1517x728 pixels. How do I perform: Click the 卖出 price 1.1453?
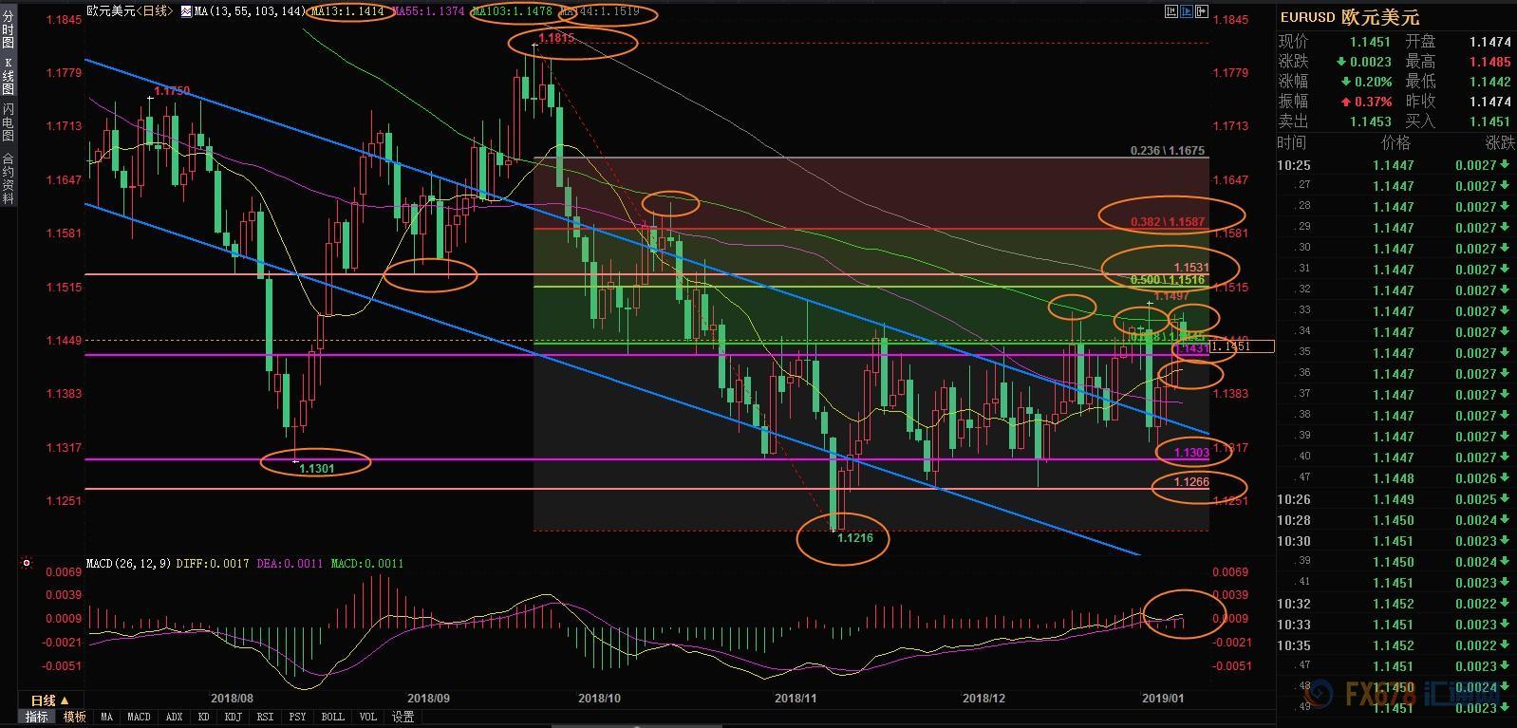pyautogui.click(x=1370, y=121)
